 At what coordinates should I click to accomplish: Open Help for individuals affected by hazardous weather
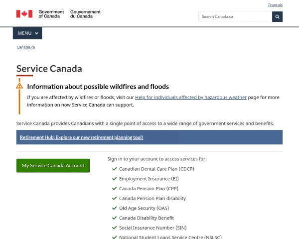(191, 98)
